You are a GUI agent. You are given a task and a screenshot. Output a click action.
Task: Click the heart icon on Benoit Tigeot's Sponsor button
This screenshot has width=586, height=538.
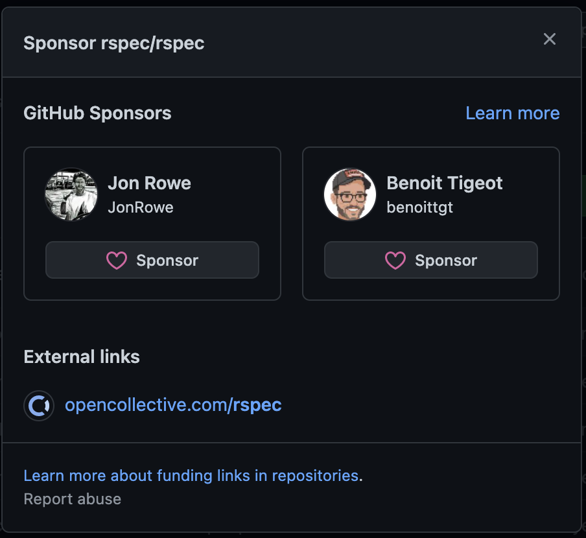[x=395, y=261]
